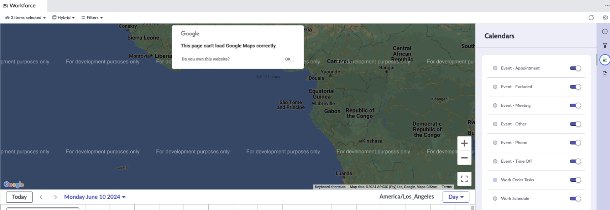The width and height of the screenshot is (610, 210).
Task: Toggle Work Order Tasks calendar switch
Action: 575,180
